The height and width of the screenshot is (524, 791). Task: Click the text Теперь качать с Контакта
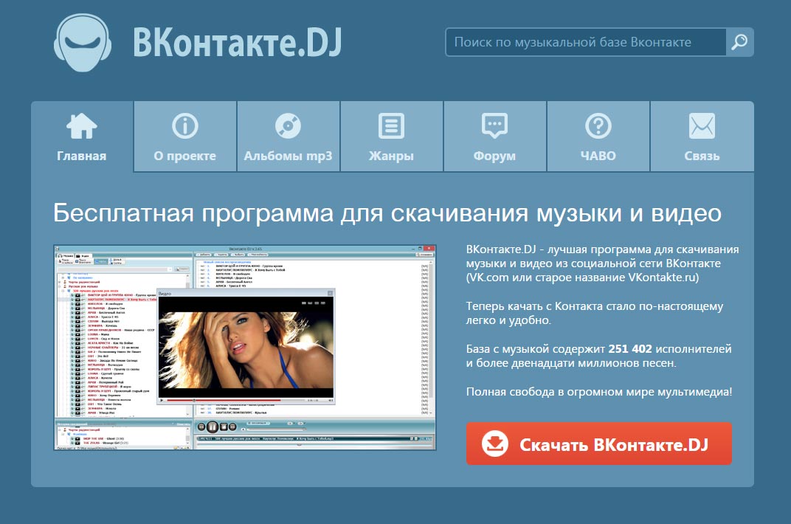[x=594, y=313]
